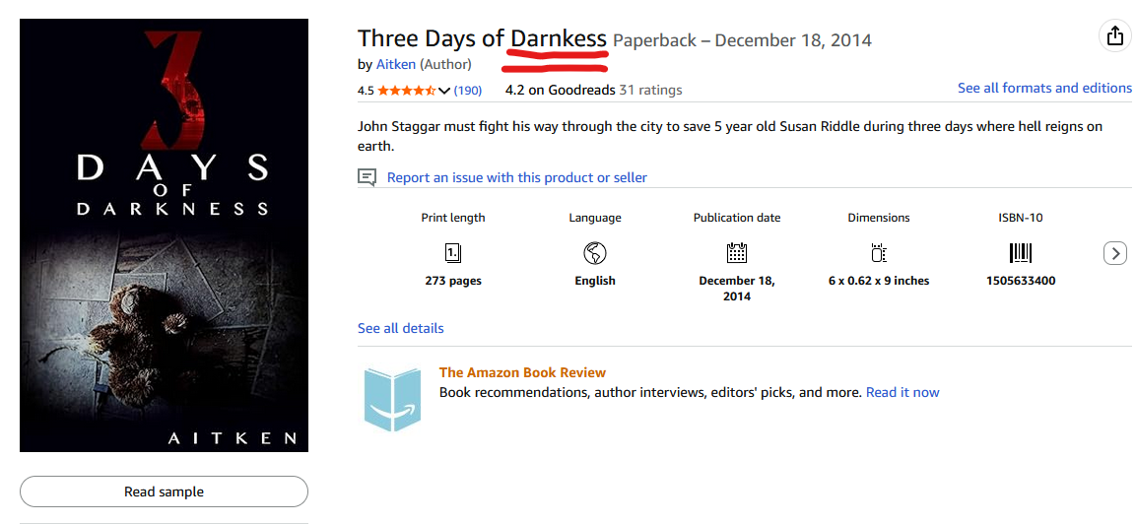This screenshot has height=524, width=1136.
Task: Click the share icon button
Action: (x=1114, y=36)
